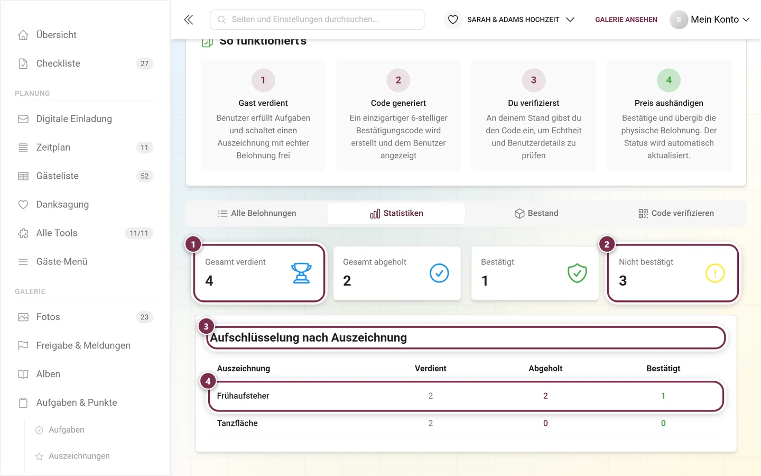Click the green shield icon in Bestätigt
This screenshot has width=761, height=476.
point(577,273)
